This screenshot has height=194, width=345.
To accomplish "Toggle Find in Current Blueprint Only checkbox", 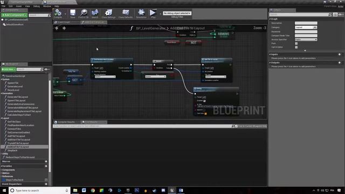I will coord(236,126).
